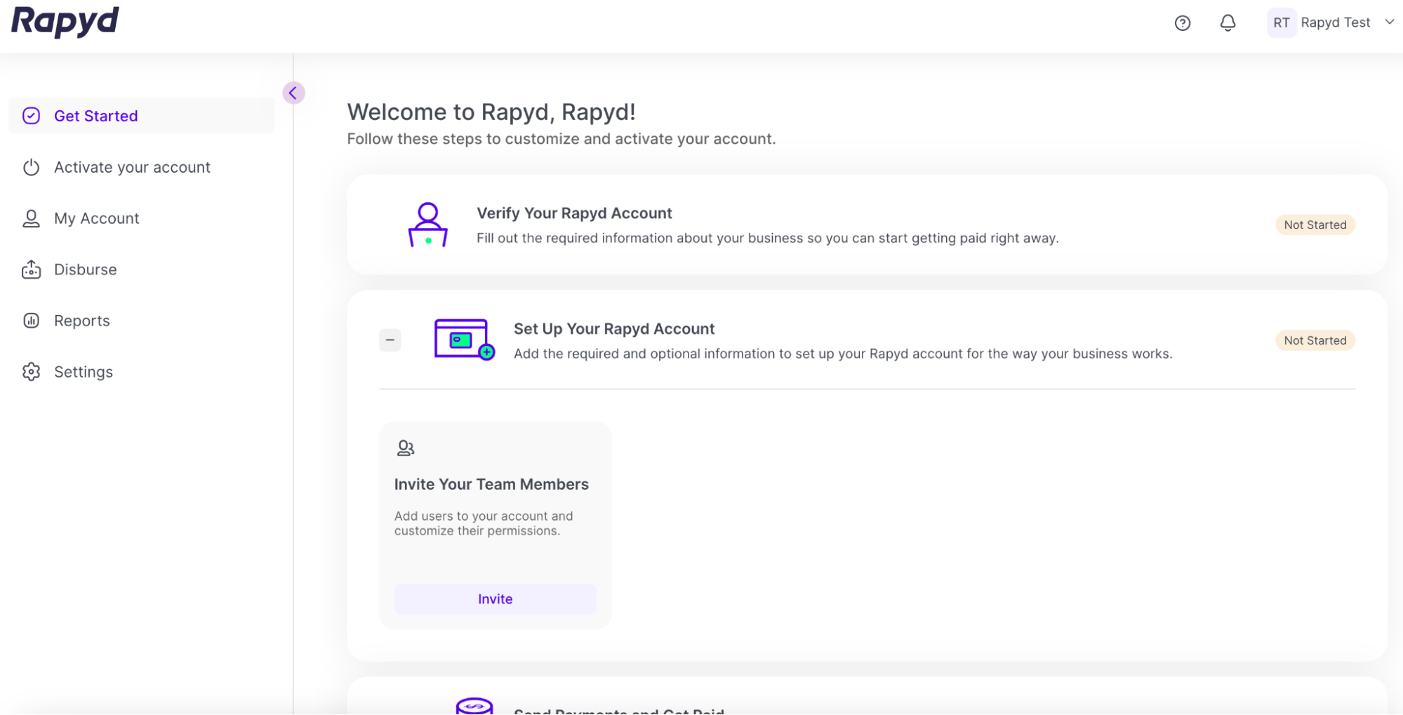Click the Set Up Account card icon
This screenshot has height=715, width=1403.
[x=464, y=340]
